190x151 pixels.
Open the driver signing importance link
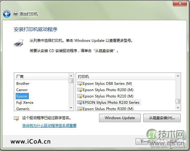click(49, 125)
